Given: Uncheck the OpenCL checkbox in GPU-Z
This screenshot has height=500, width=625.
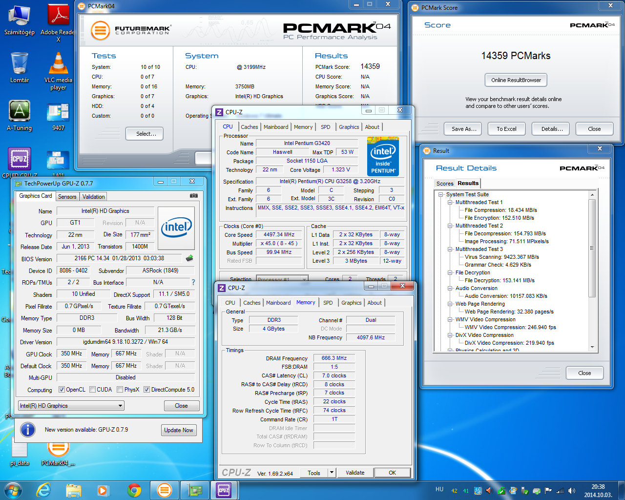Looking at the screenshot, I should click(62, 390).
